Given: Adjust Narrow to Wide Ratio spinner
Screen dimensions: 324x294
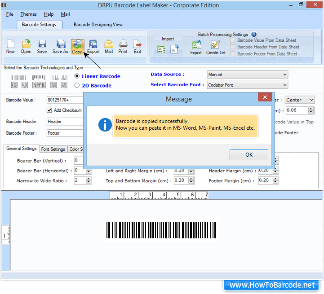Looking at the screenshot, I should click(x=89, y=180).
